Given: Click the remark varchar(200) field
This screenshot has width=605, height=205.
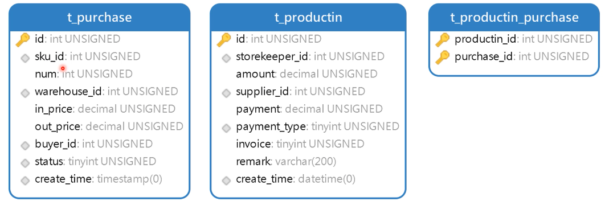Looking at the screenshot, I should click(286, 162).
